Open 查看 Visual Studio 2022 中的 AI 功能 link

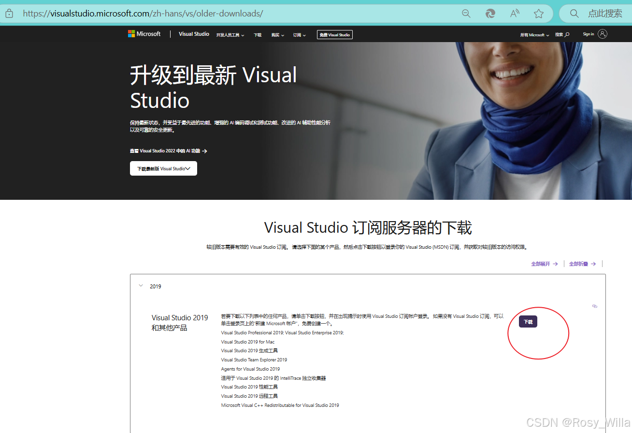[169, 151]
